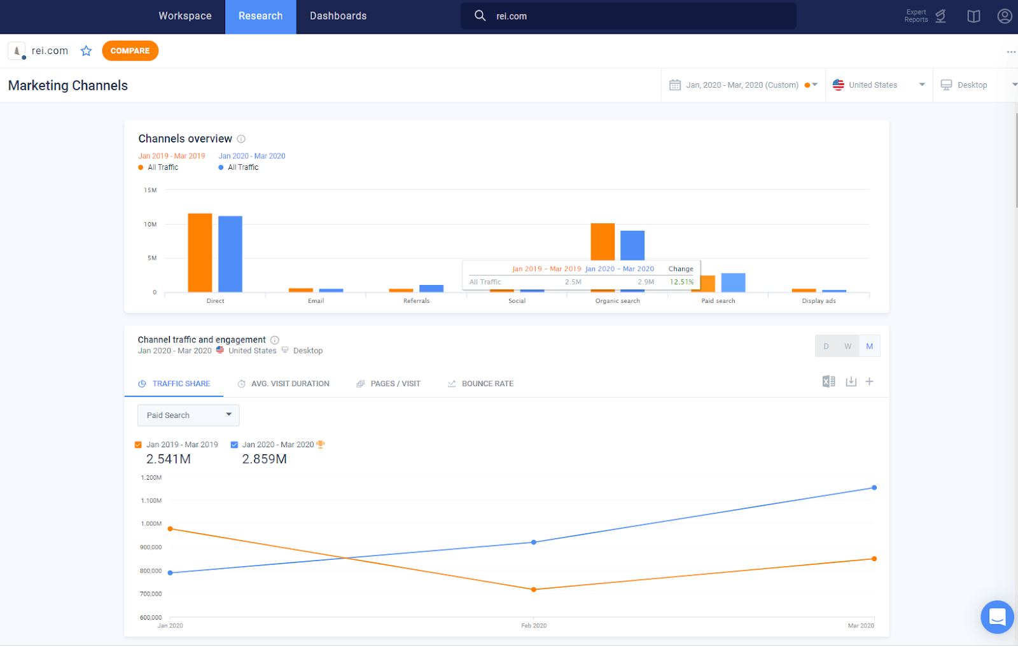This screenshot has height=647, width=1018.
Task: Star rei.com as favorite
Action: (87, 51)
